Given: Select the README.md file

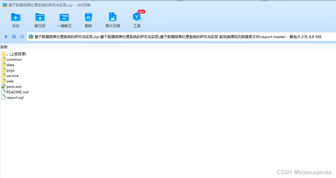Looking at the screenshot, I should tap(17, 92).
